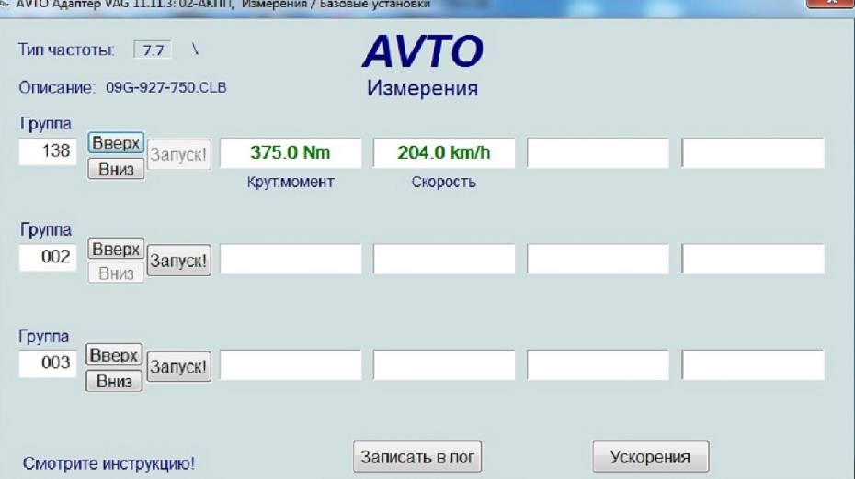Click the Записать в лог button
The height and width of the screenshot is (479, 855).
point(417,457)
